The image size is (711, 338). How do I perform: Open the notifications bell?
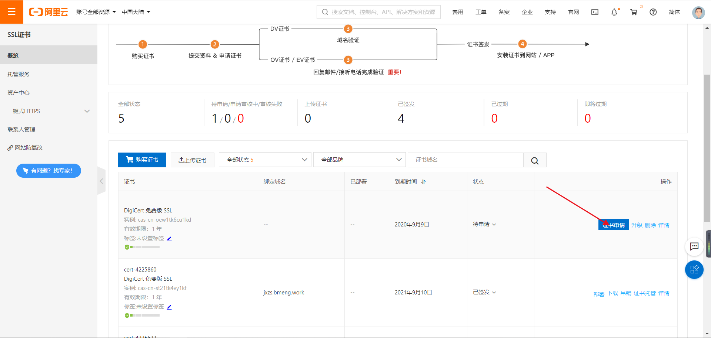coord(614,12)
